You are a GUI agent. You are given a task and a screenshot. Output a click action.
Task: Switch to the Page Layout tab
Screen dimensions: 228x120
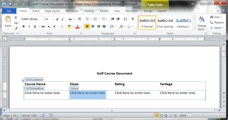point(52,11)
